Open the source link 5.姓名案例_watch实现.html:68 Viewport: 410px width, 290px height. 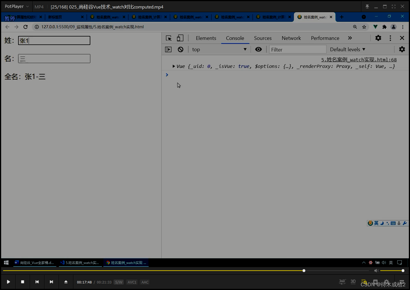pyautogui.click(x=359, y=60)
